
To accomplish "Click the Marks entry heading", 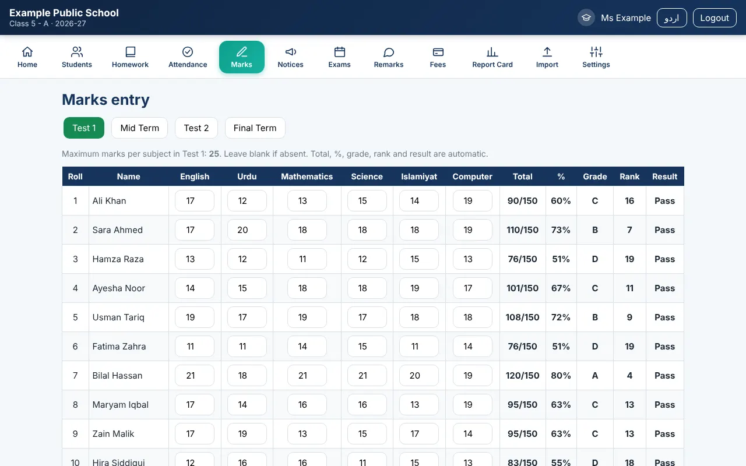I will pos(105,100).
